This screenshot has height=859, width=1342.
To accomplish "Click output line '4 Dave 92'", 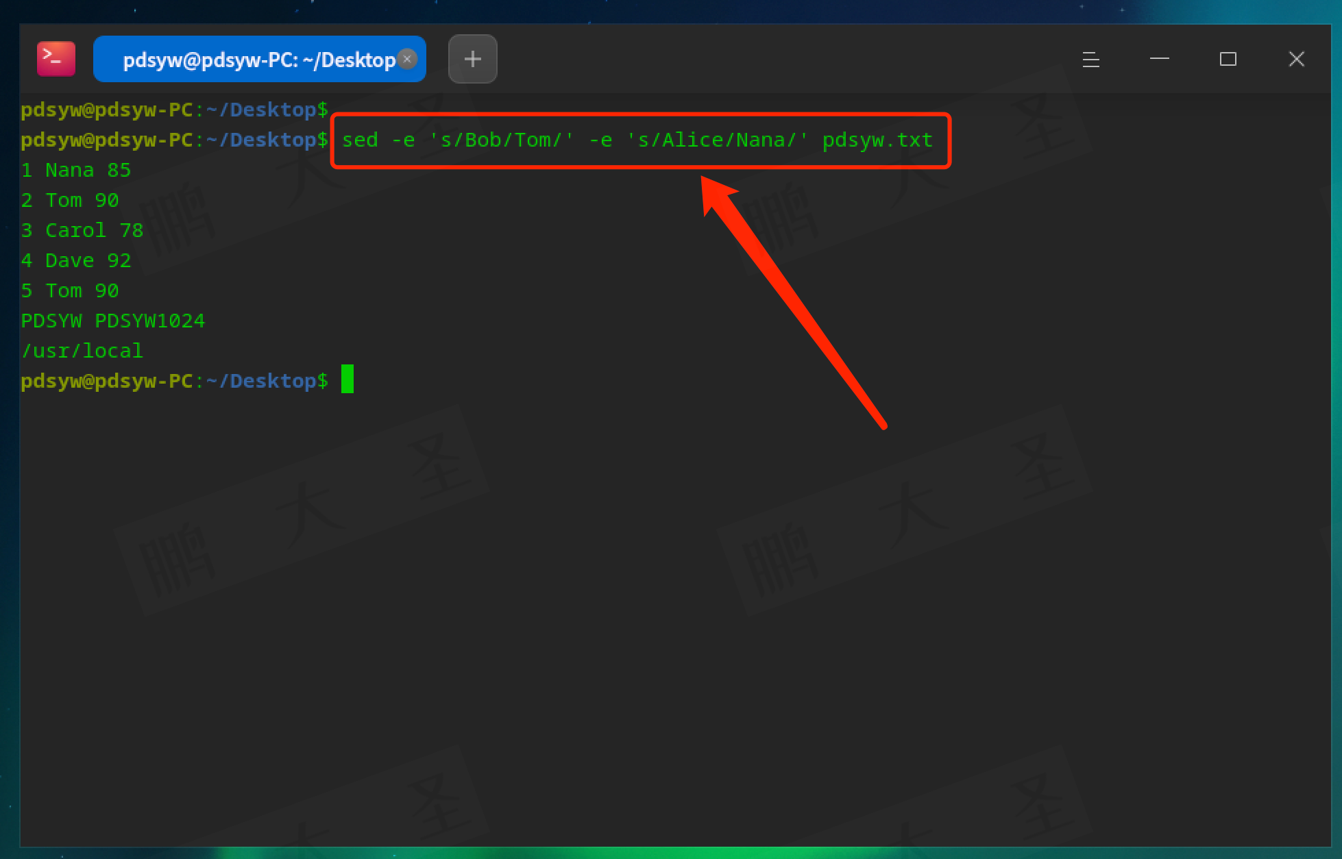I will [75, 261].
